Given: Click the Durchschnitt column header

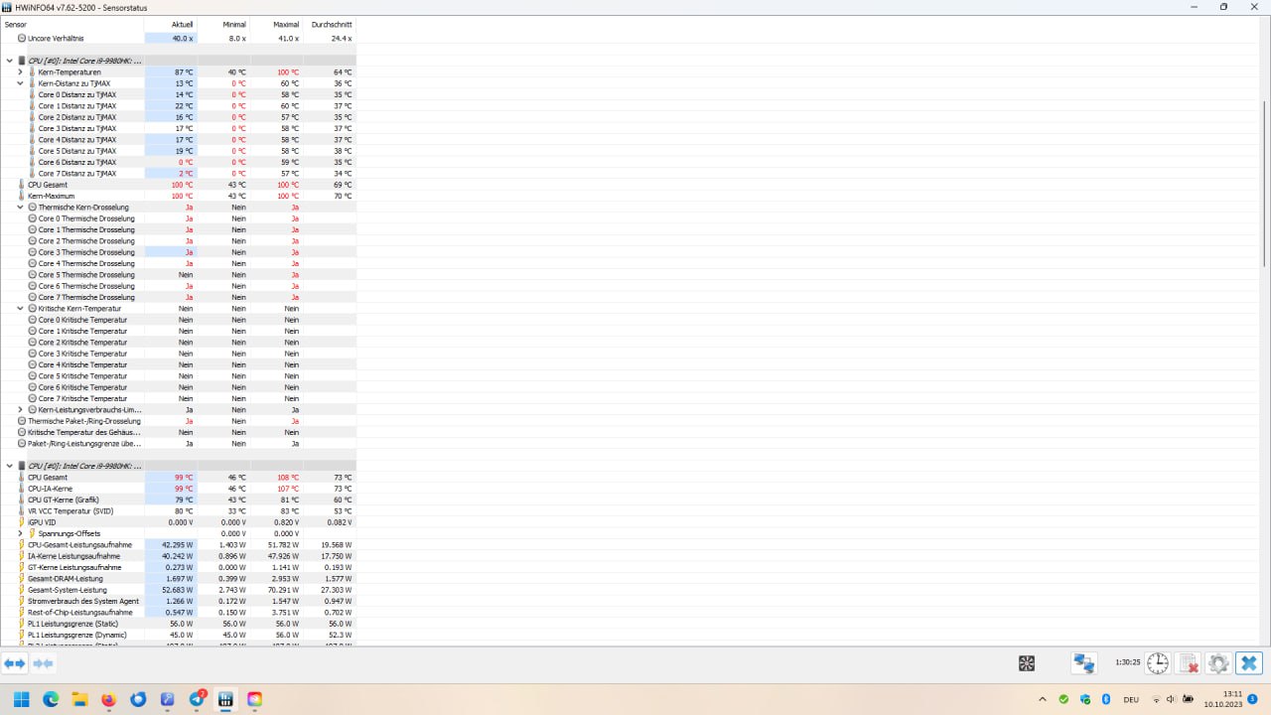Looking at the screenshot, I should point(330,24).
